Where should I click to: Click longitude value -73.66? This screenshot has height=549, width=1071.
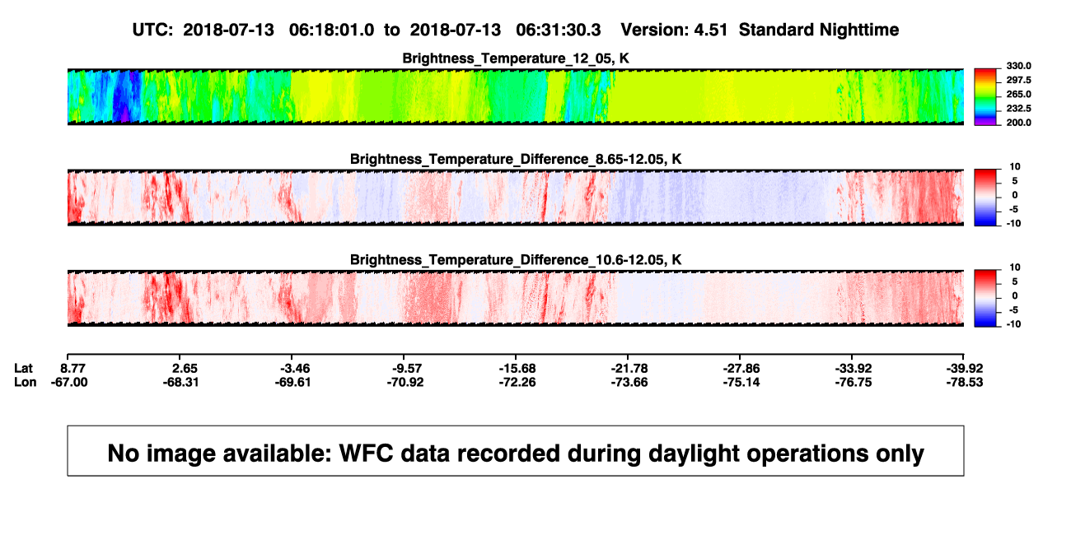629,382
